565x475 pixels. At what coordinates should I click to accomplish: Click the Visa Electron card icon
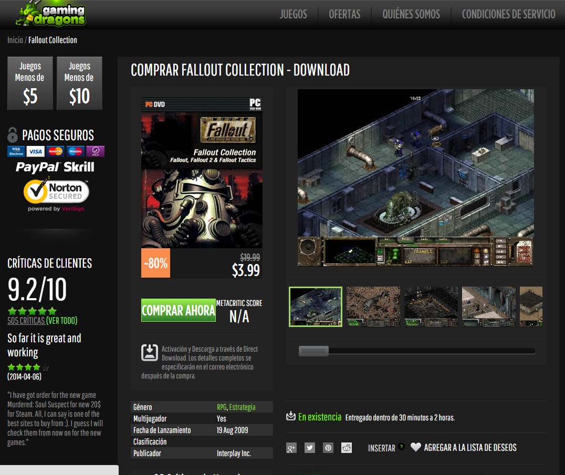[x=16, y=151]
